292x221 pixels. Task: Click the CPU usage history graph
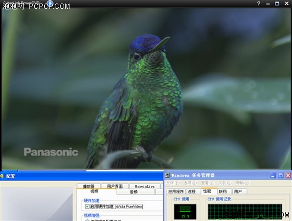245,212
